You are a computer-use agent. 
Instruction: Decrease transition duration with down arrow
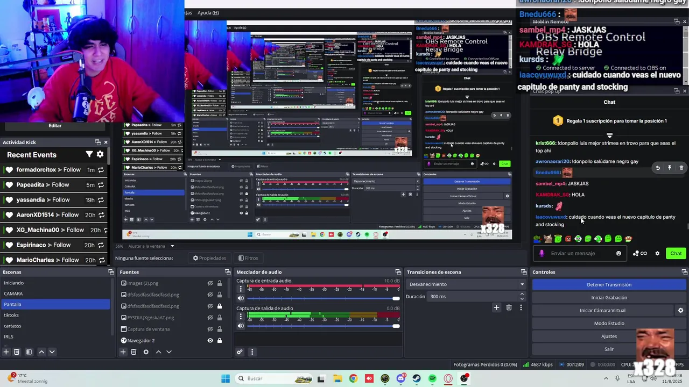pos(522,299)
